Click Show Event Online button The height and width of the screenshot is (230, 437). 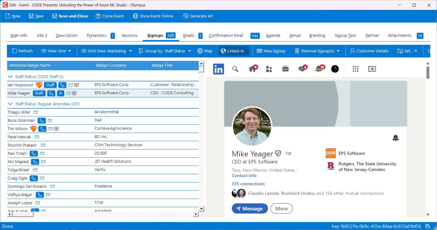point(153,16)
